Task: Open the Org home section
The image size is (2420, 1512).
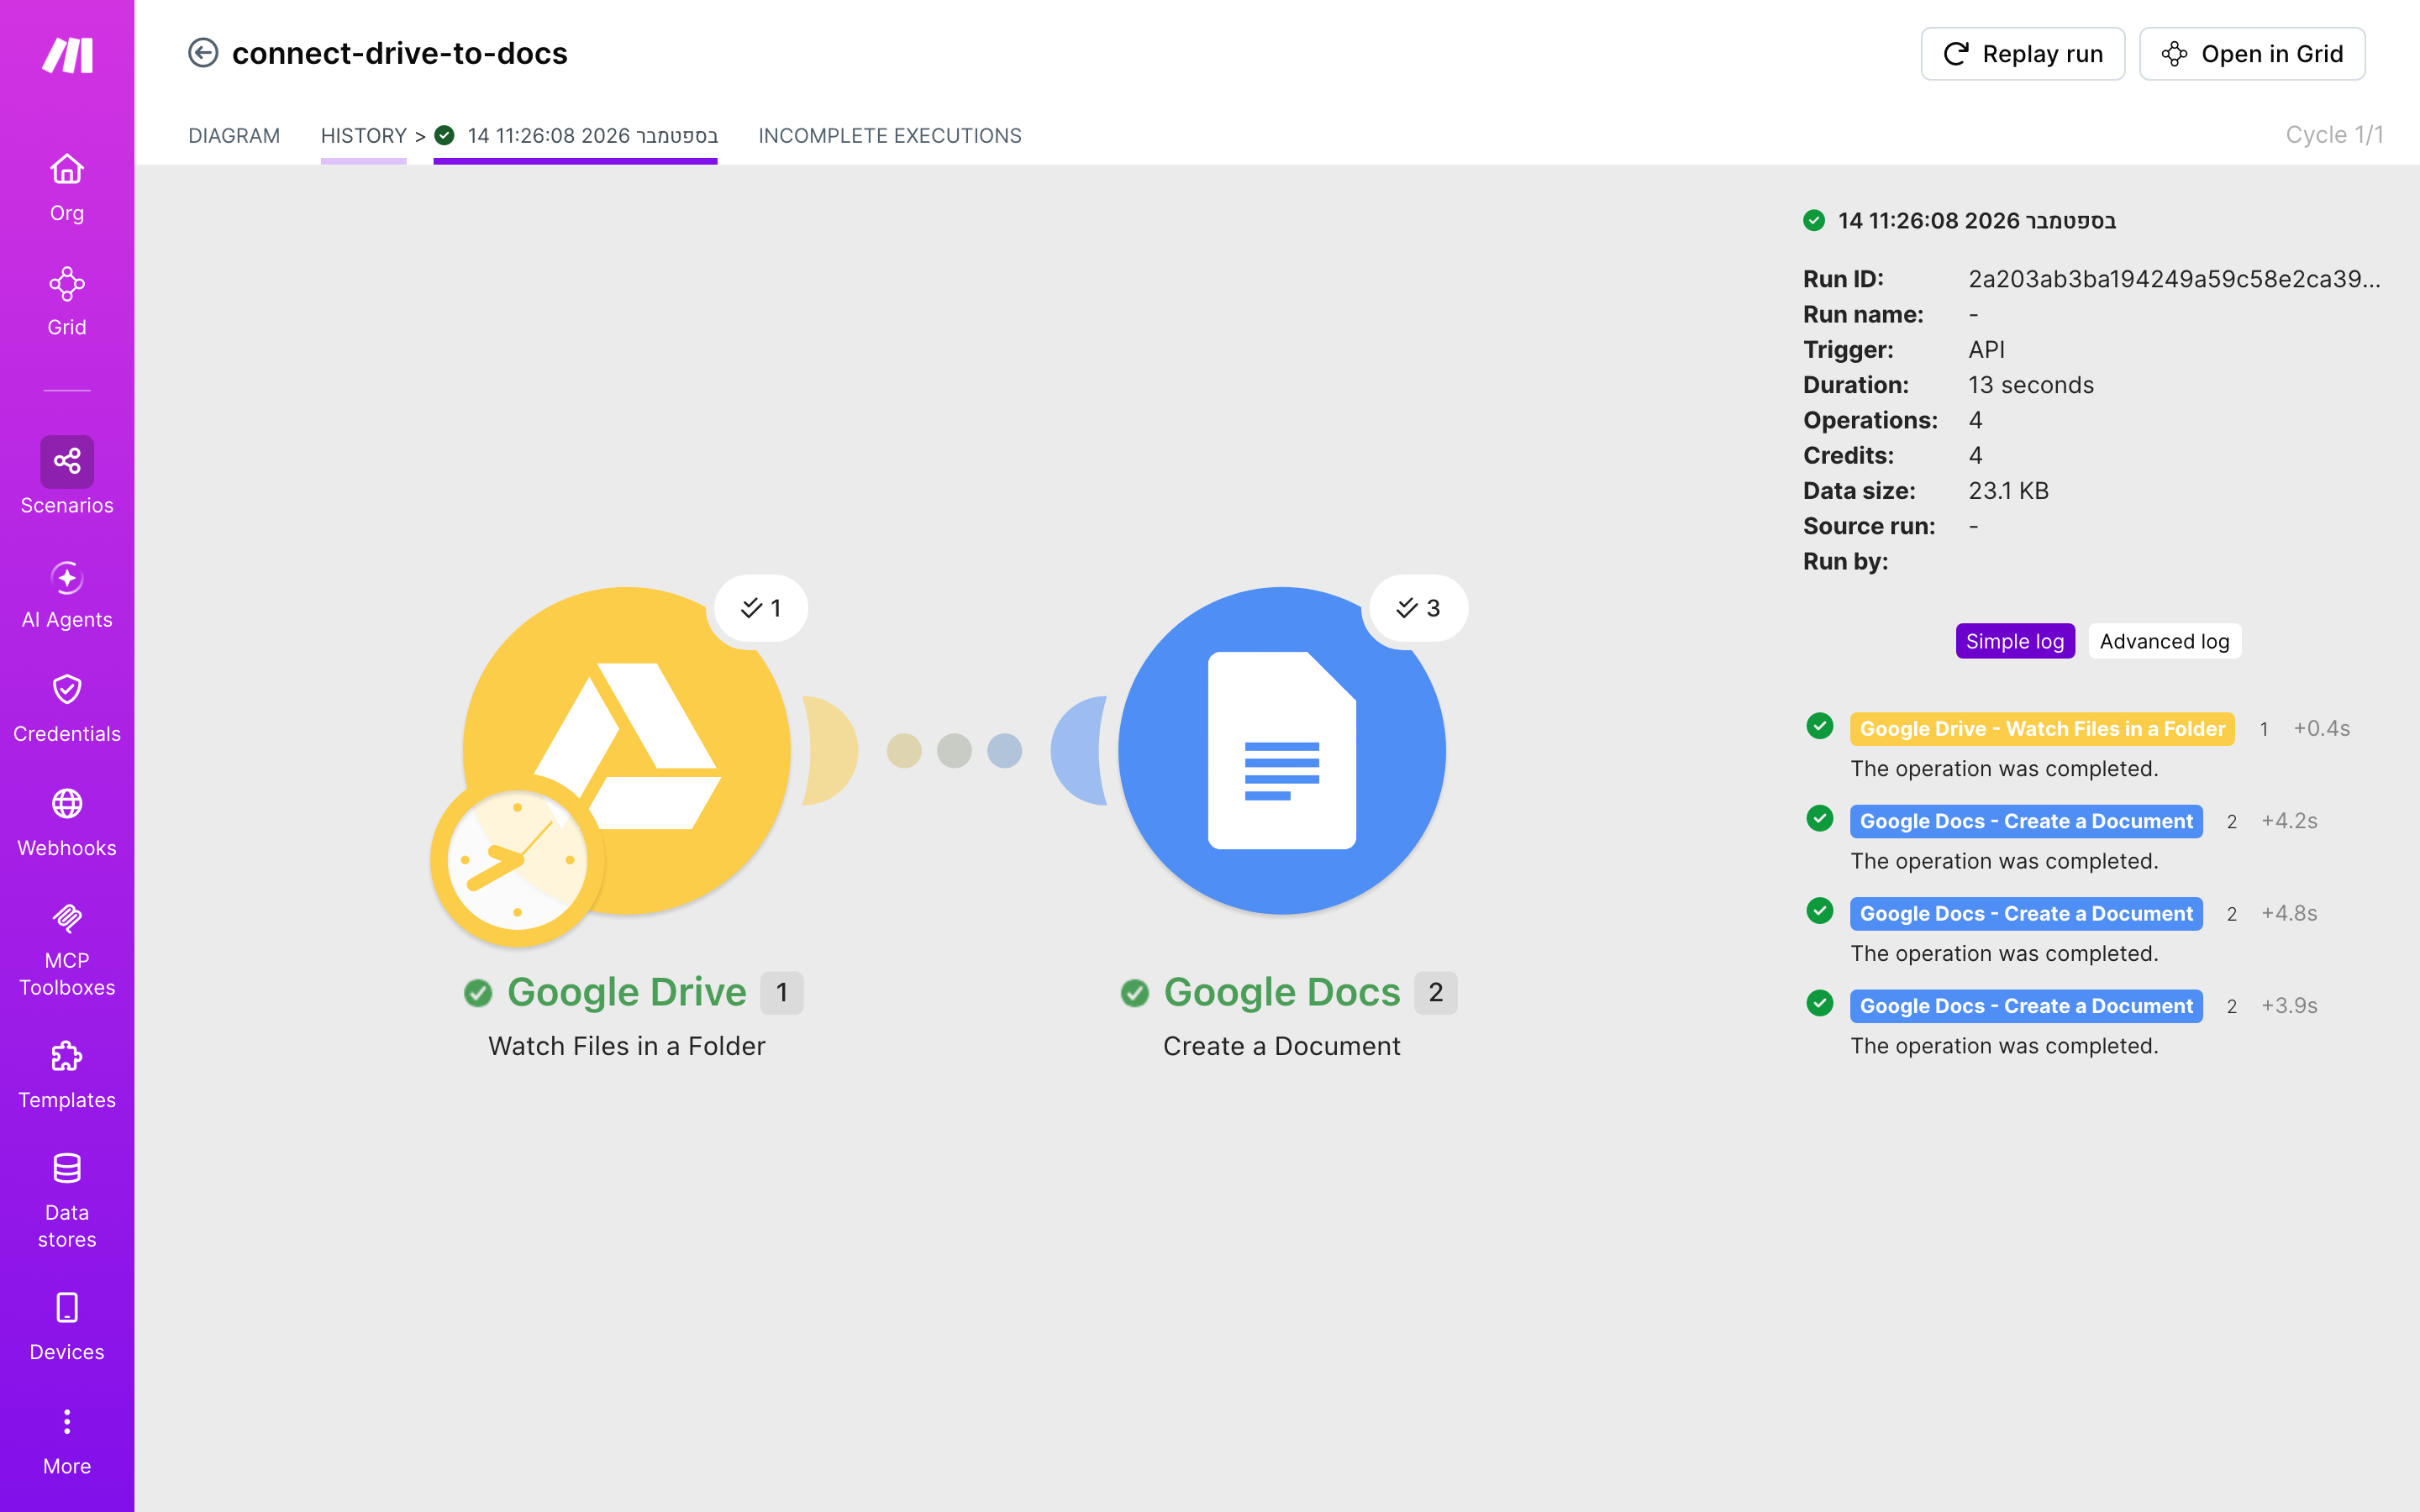Action: tap(67, 187)
